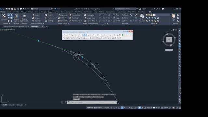208x117 pixels.
Task: Click the customize wrench icon by command line
Action: click(65, 102)
